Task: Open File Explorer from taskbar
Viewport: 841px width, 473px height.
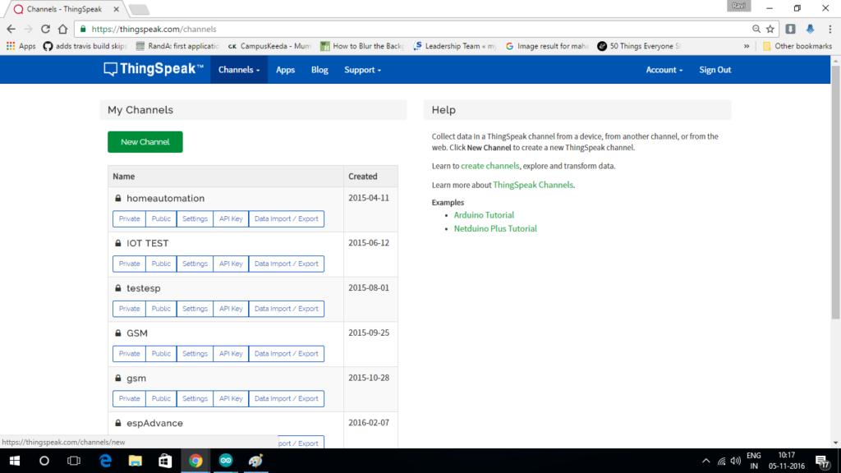Action: [136, 461]
